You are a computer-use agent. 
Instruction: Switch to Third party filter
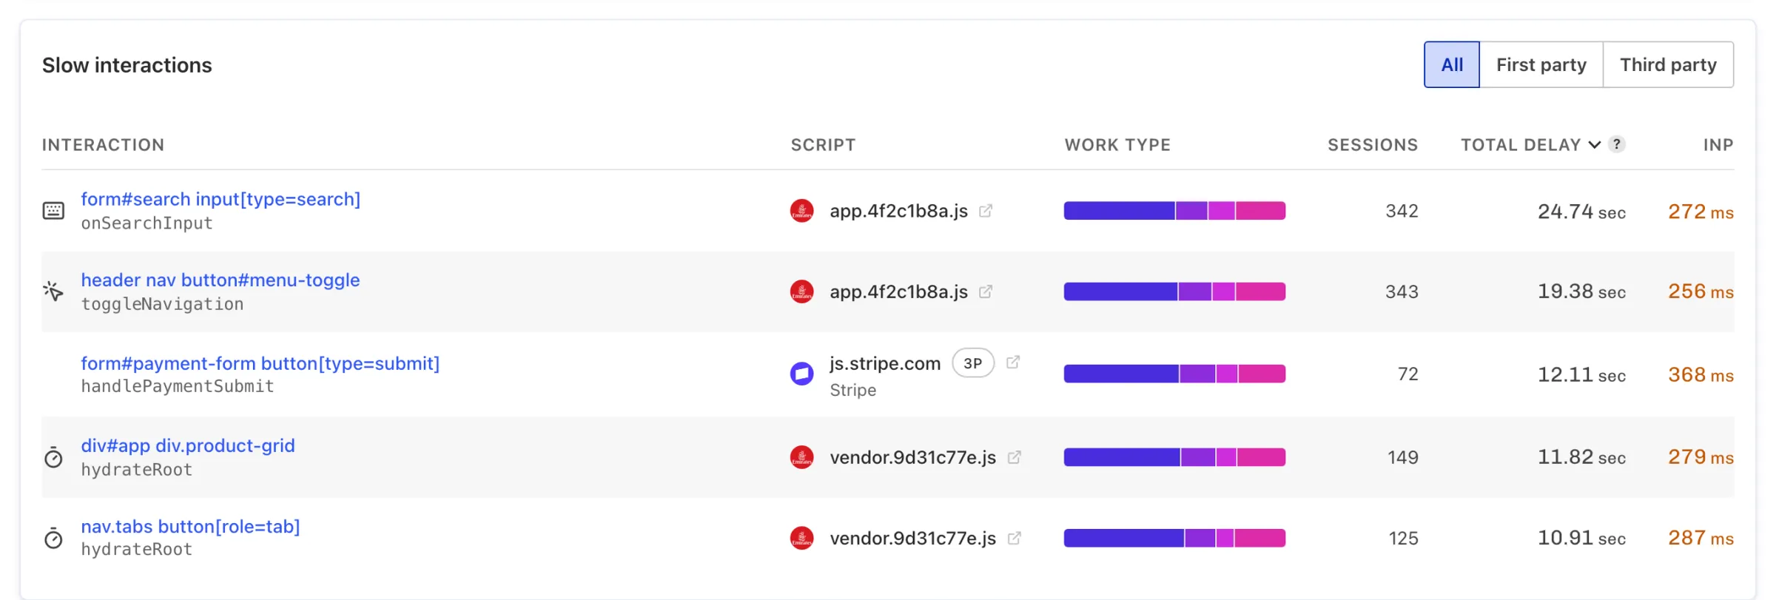point(1668,65)
